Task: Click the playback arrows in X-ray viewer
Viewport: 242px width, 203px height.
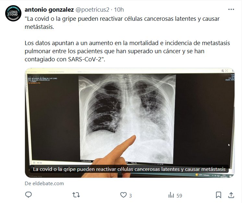Action: [39, 162]
